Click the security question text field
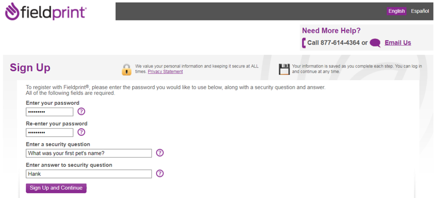This screenshot has width=436, height=198. pyautogui.click(x=89, y=153)
